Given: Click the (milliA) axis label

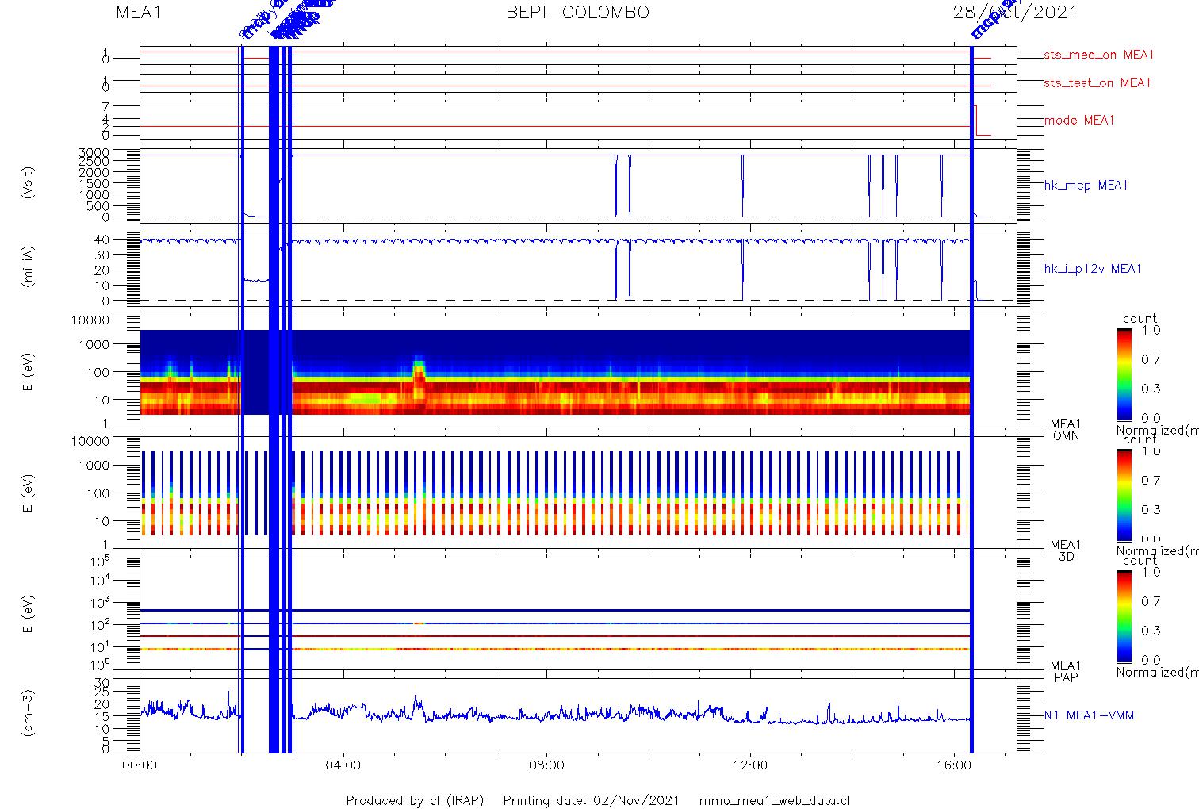Looking at the screenshot, I should pos(29,266).
